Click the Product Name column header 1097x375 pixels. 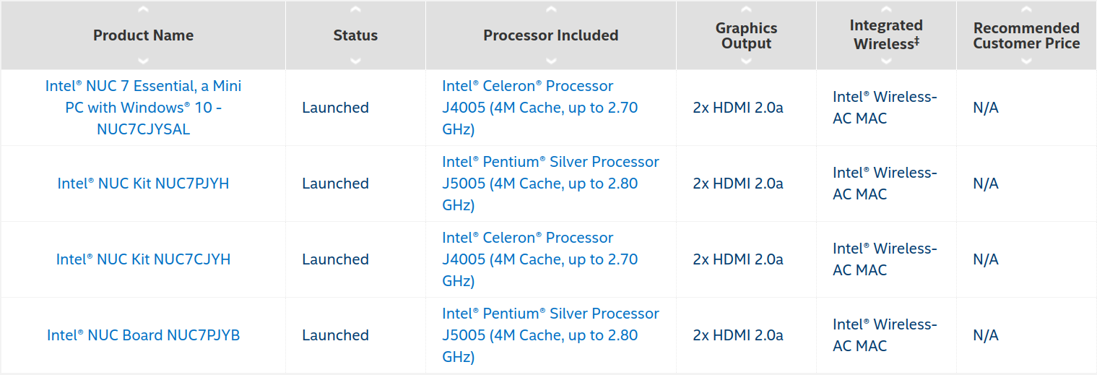tap(143, 35)
